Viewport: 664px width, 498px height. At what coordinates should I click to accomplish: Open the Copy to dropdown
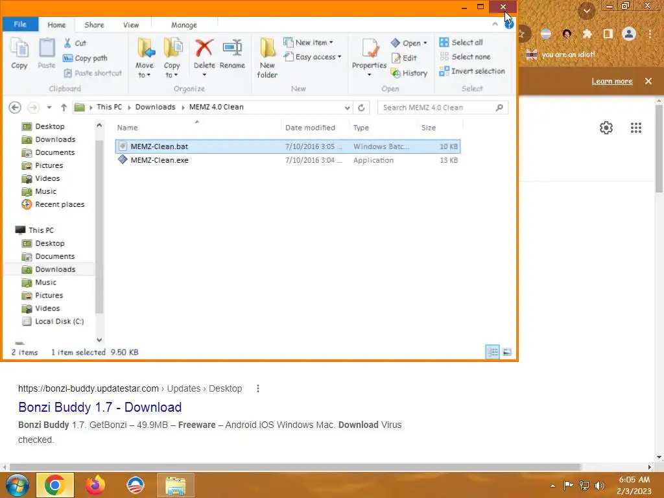(x=171, y=58)
